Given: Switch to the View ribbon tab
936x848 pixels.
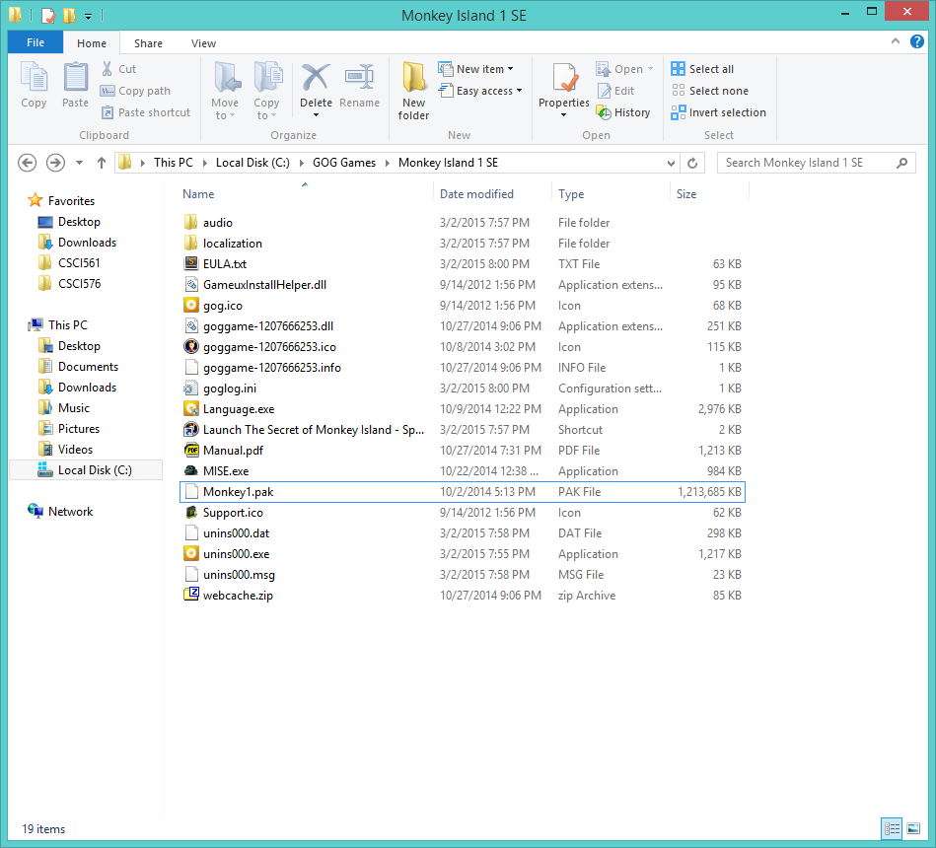Looking at the screenshot, I should point(203,43).
